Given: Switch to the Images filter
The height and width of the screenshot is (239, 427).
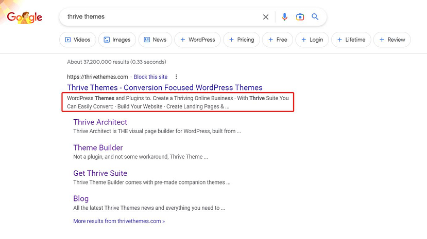Looking at the screenshot, I should [x=117, y=40].
